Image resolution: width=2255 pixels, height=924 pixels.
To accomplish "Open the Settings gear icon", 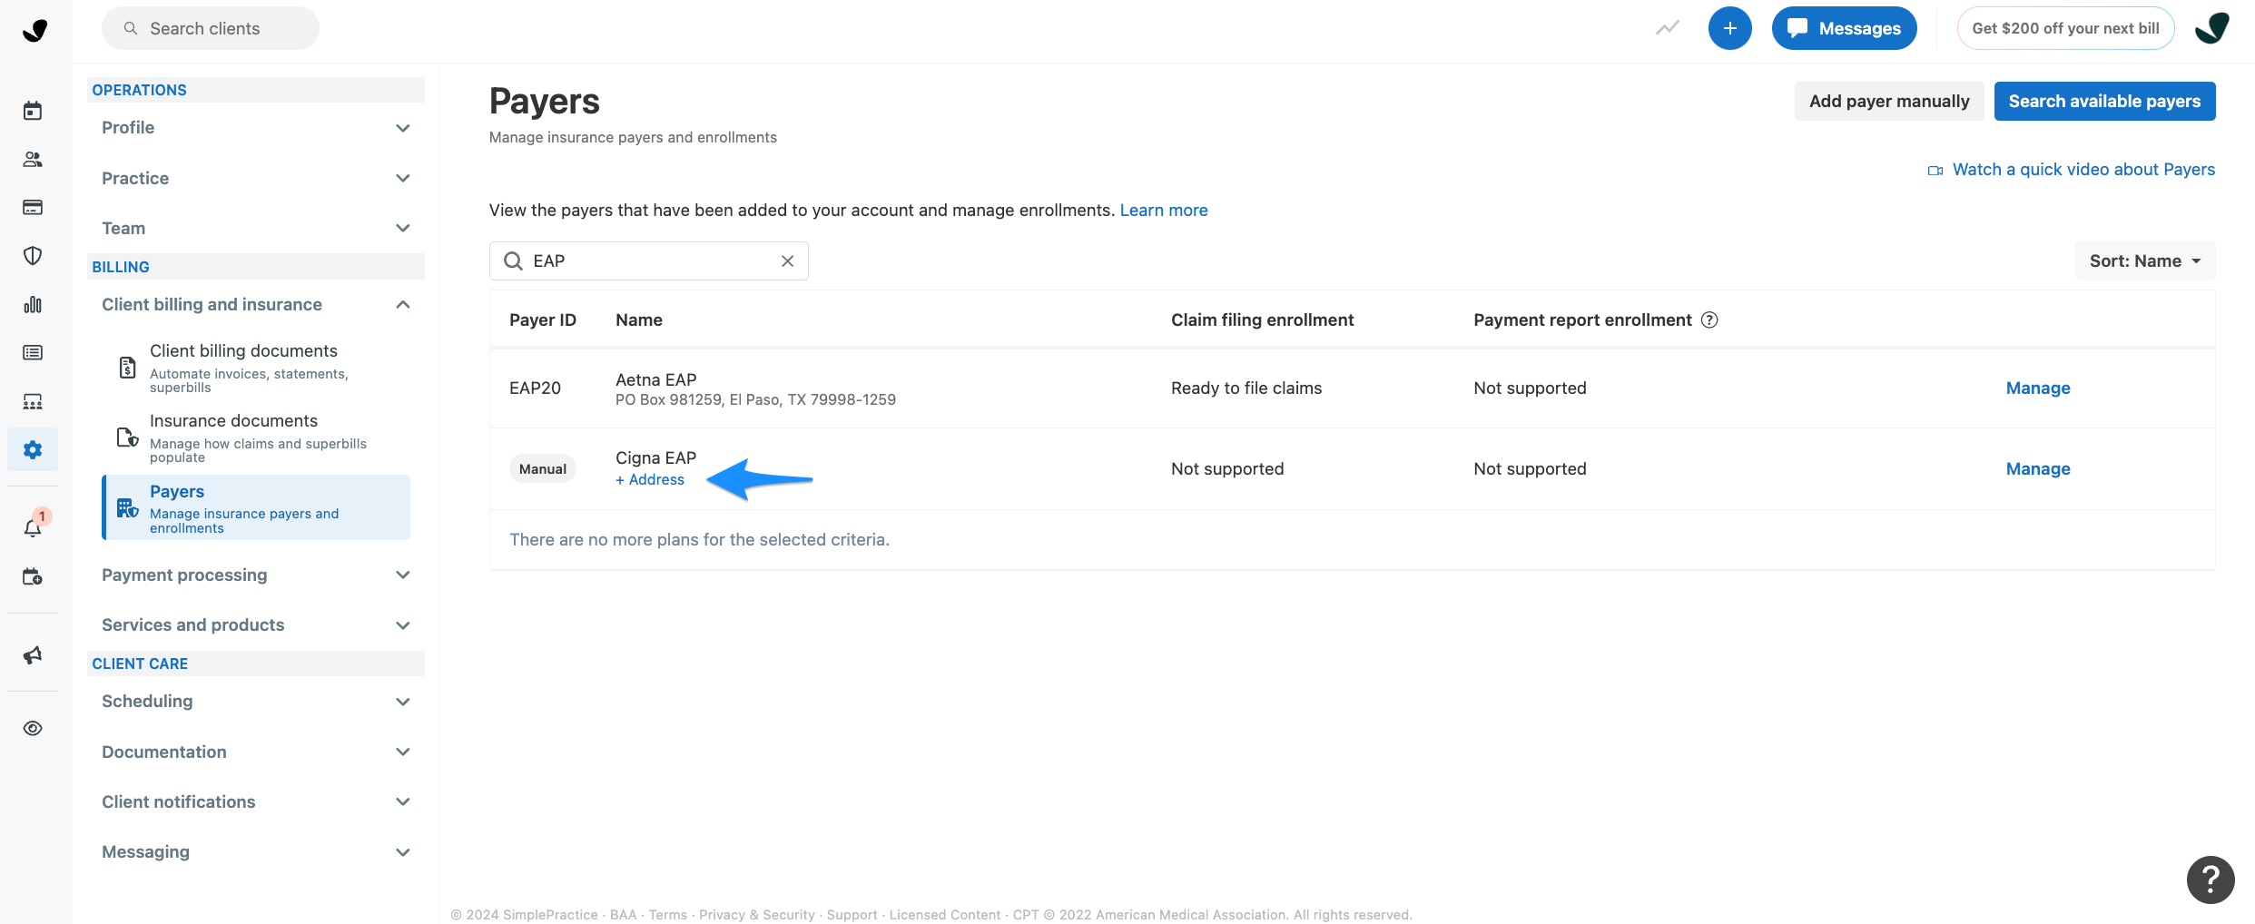I will [33, 449].
